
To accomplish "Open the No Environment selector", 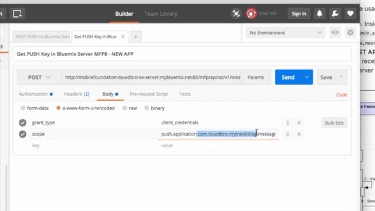I will (285, 33).
